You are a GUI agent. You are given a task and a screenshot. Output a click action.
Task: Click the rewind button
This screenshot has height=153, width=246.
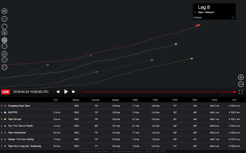58,92
